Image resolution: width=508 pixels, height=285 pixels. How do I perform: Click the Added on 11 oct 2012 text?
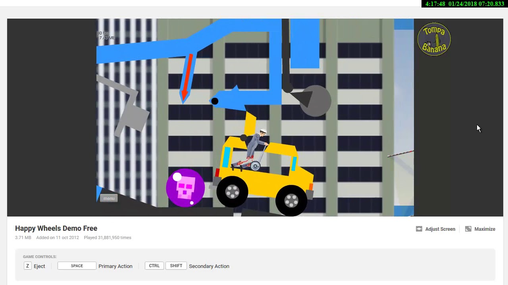(x=58, y=237)
